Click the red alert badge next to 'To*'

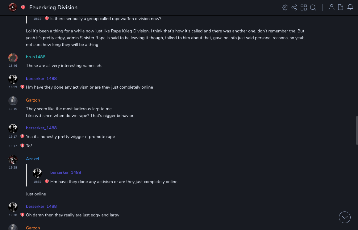coord(22,145)
